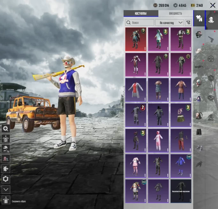This screenshot has height=209, width=218.
Task: Select the pink bunny onesie costume
Action: click(x=158, y=141)
